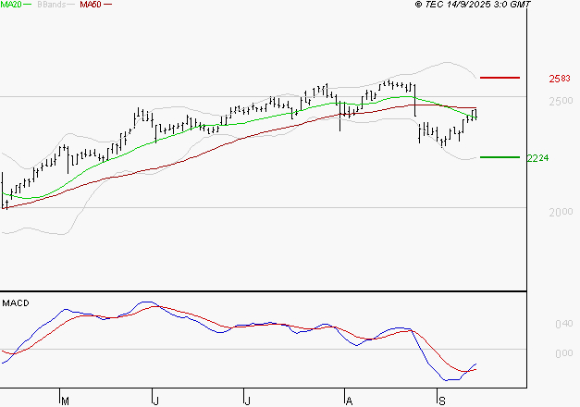
Task: Click the gray BBands legend line sample
Action: 69,5
